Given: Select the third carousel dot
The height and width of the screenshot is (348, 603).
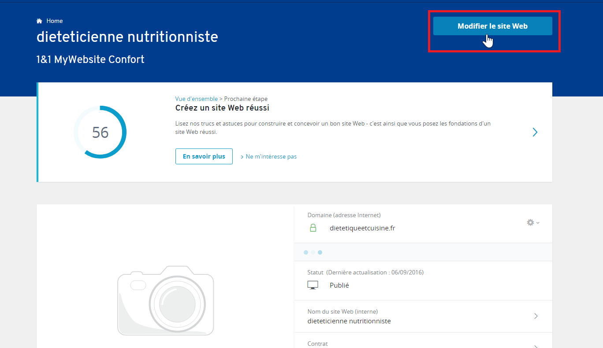Looking at the screenshot, I should pyautogui.click(x=320, y=252).
